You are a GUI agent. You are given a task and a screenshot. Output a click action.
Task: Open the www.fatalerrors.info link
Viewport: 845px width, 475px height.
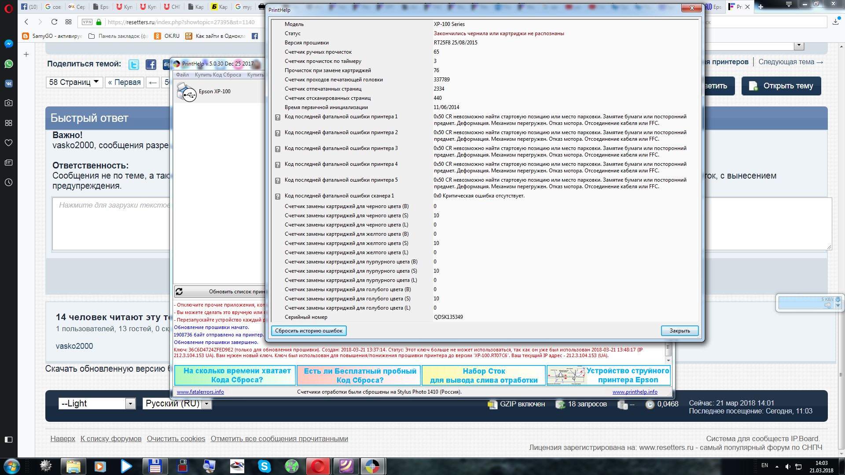(200, 392)
